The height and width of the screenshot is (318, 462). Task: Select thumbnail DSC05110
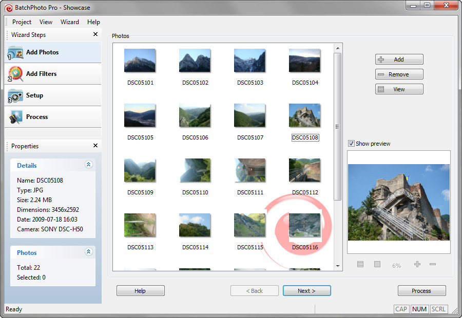[195, 170]
